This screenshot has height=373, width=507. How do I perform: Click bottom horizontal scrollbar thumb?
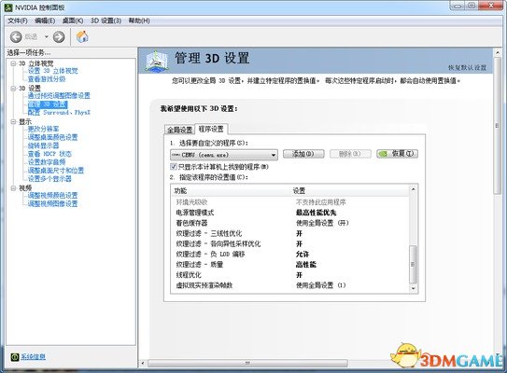[x=247, y=364]
